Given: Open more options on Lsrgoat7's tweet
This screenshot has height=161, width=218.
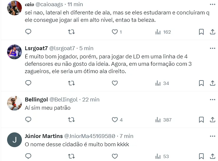Looking at the screenshot, I should click(x=212, y=48).
